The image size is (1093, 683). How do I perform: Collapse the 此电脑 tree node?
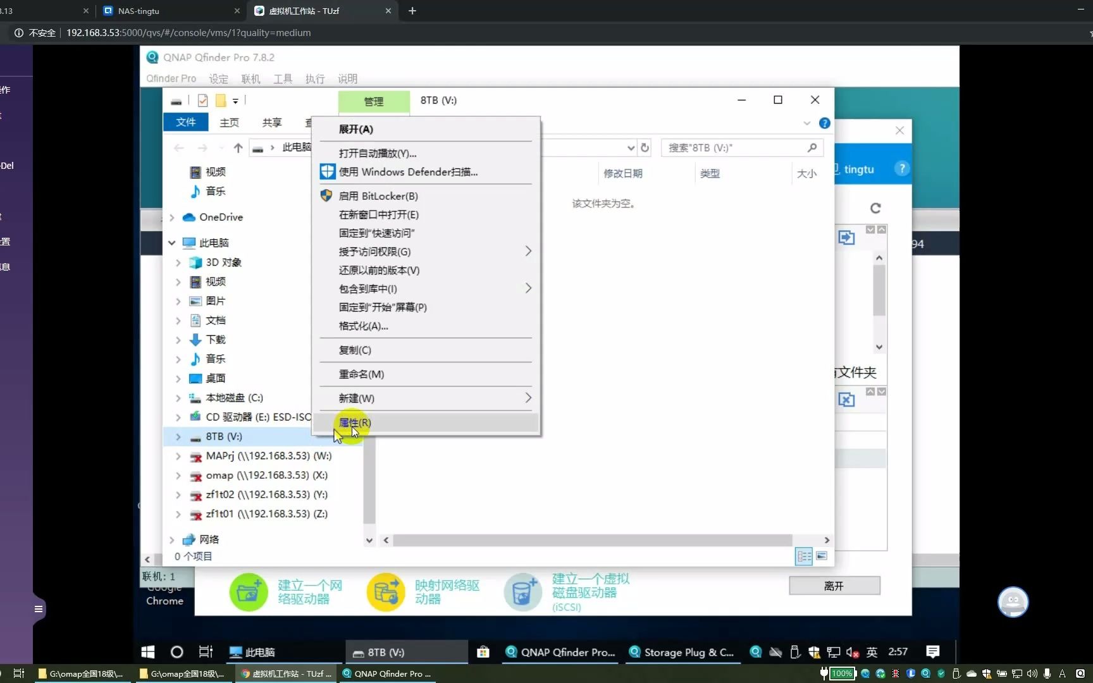171,243
